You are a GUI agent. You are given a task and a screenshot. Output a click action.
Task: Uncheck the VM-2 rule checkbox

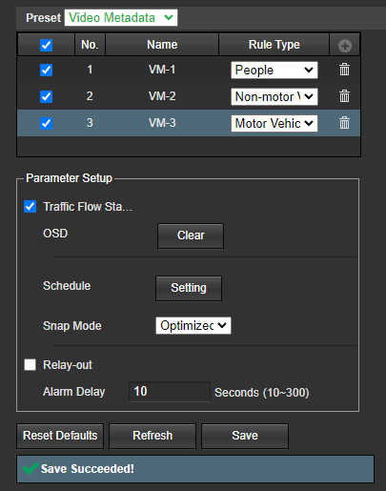click(46, 96)
